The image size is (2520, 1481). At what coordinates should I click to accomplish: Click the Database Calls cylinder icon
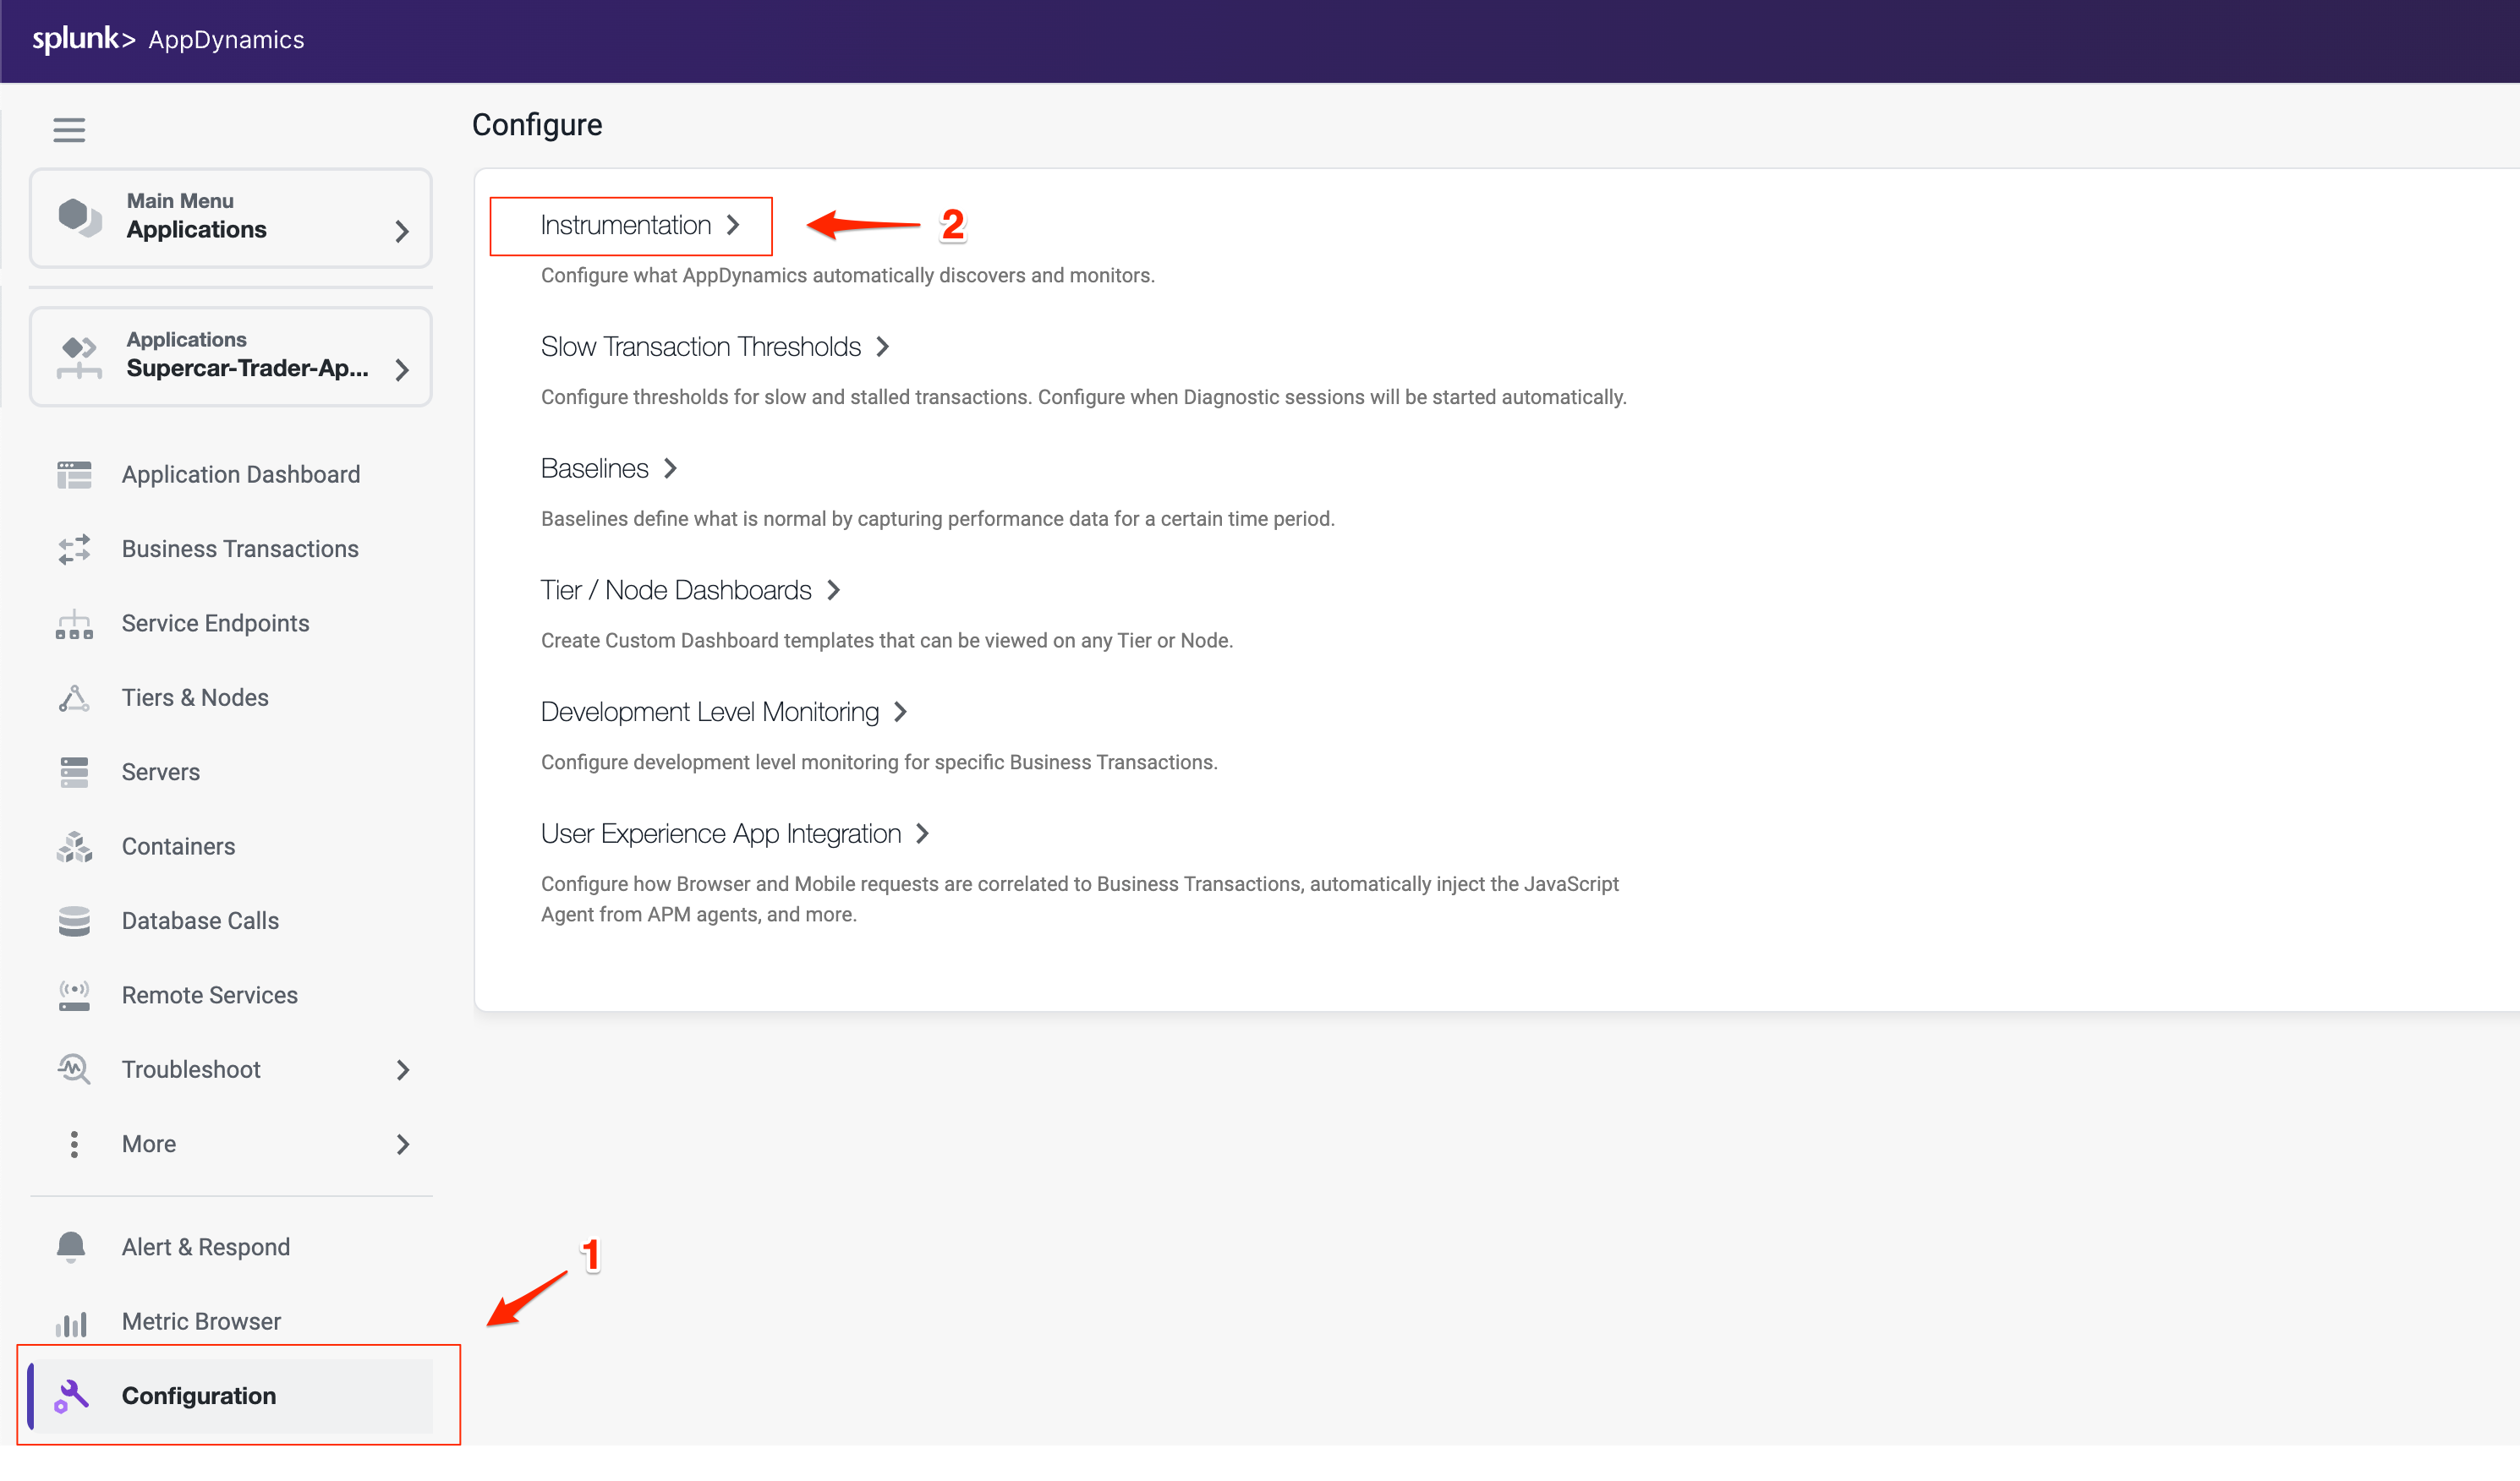click(x=74, y=921)
